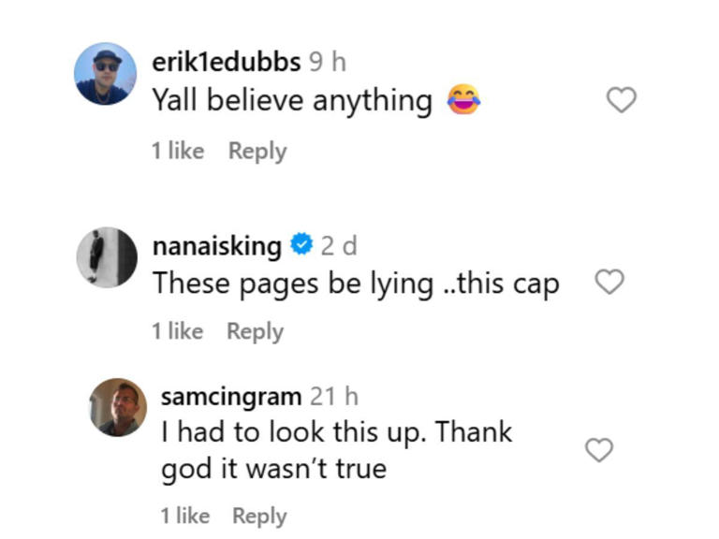Screen dimensions: 719x539
Task: Click nanaisking's blue verified badge
Action: coord(301,246)
